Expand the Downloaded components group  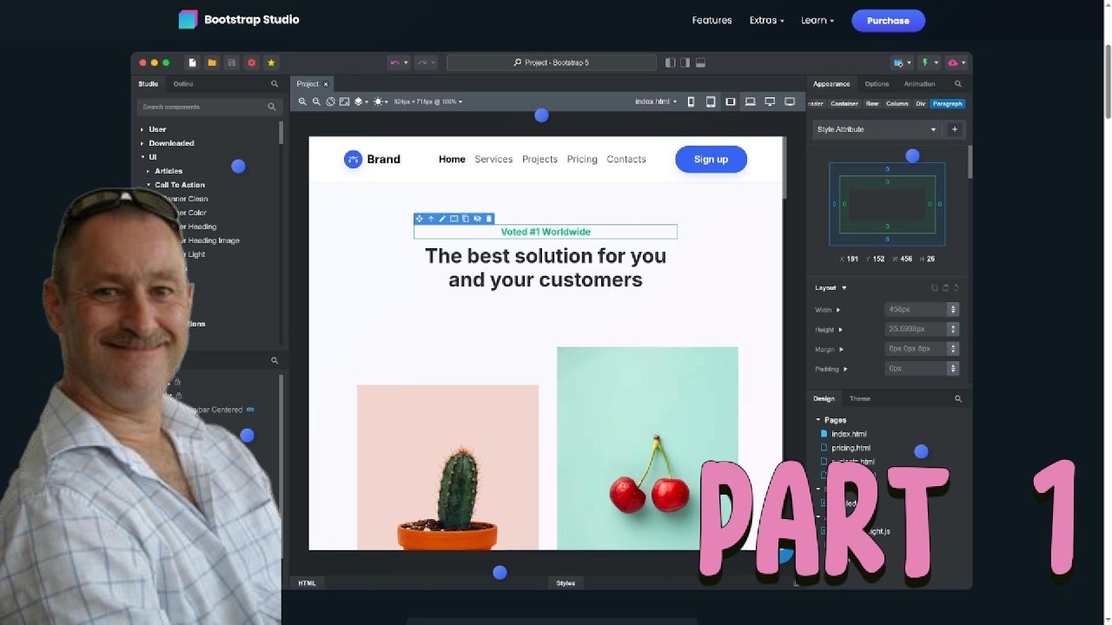pyautogui.click(x=142, y=143)
